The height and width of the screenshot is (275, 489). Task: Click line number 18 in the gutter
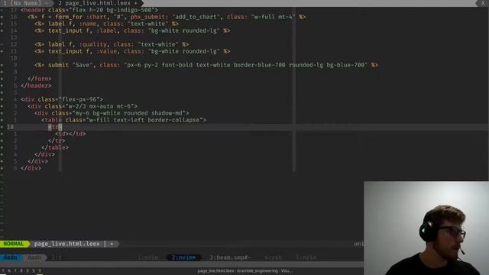point(10,127)
